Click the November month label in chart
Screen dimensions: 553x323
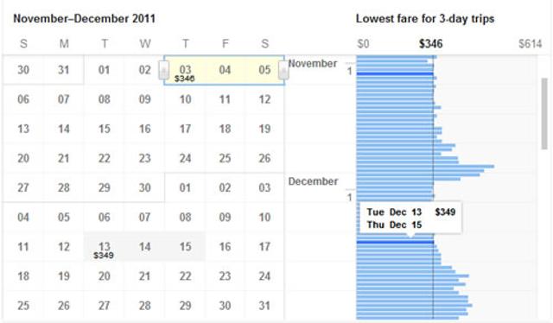pos(313,63)
